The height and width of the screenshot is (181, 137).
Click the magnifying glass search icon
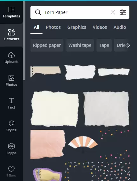[38, 12]
